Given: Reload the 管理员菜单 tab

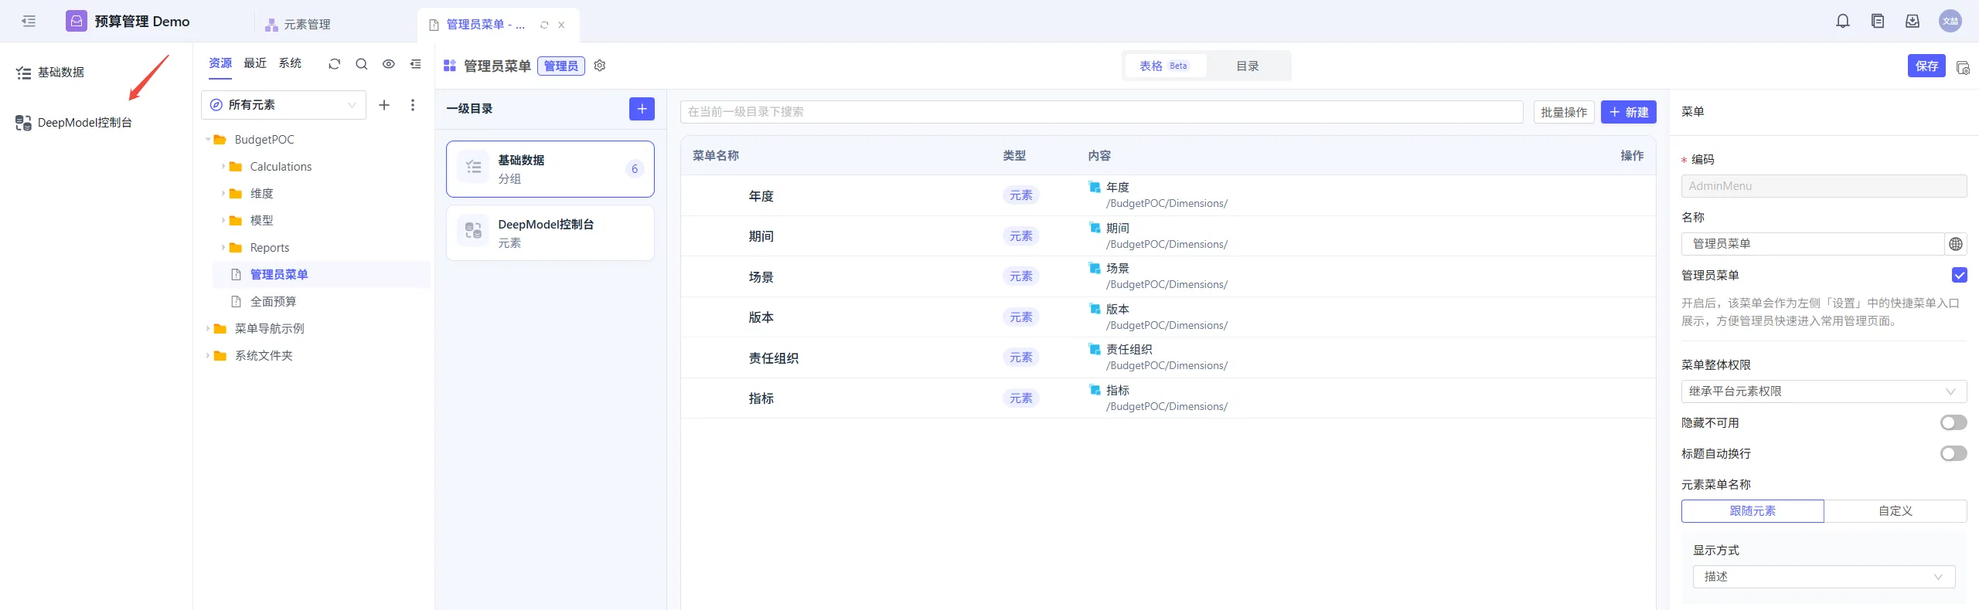Looking at the screenshot, I should 544,25.
